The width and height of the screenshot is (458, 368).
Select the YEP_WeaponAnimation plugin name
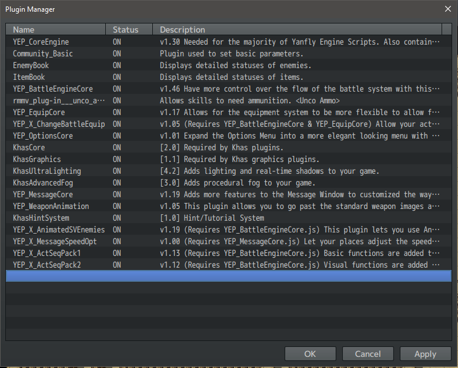point(51,206)
